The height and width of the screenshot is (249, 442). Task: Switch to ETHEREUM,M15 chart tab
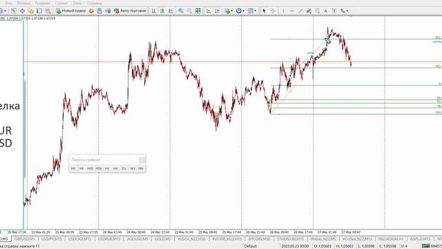(x=290, y=239)
